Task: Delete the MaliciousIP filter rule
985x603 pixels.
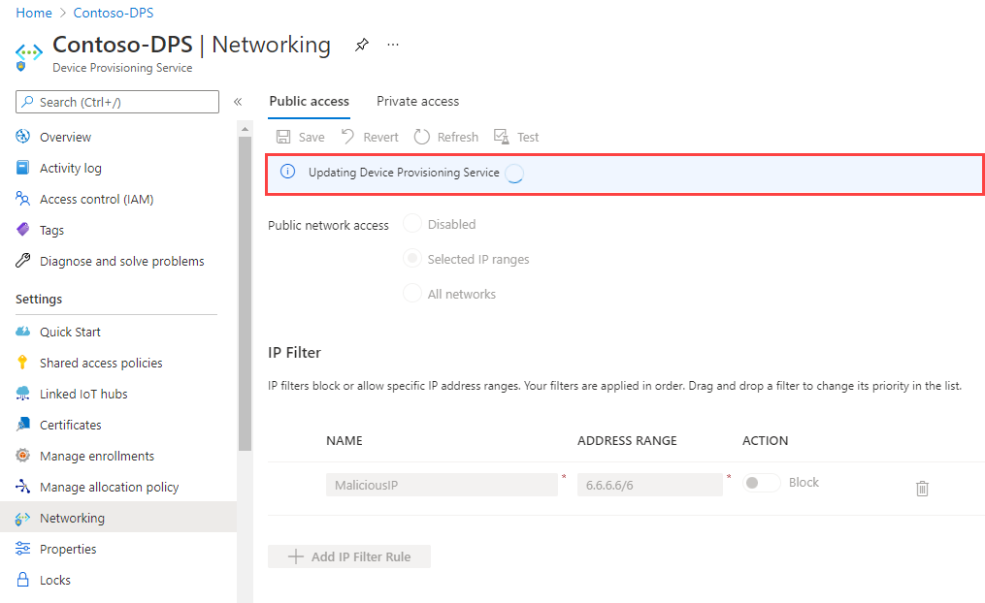Action: tap(921, 488)
